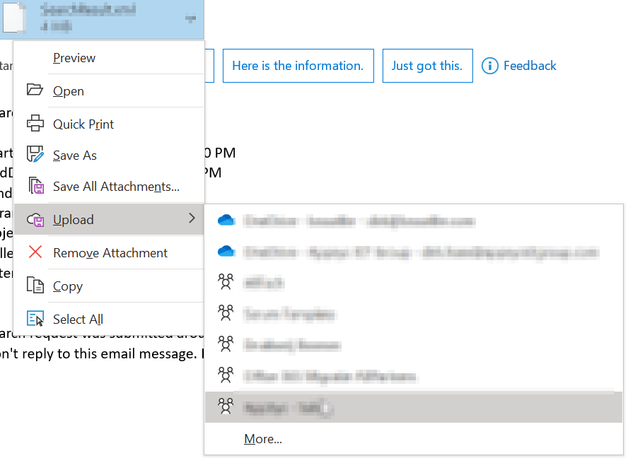Click the cloud upload icon beside Upload
This screenshot has width=640, height=463.
click(x=35, y=219)
